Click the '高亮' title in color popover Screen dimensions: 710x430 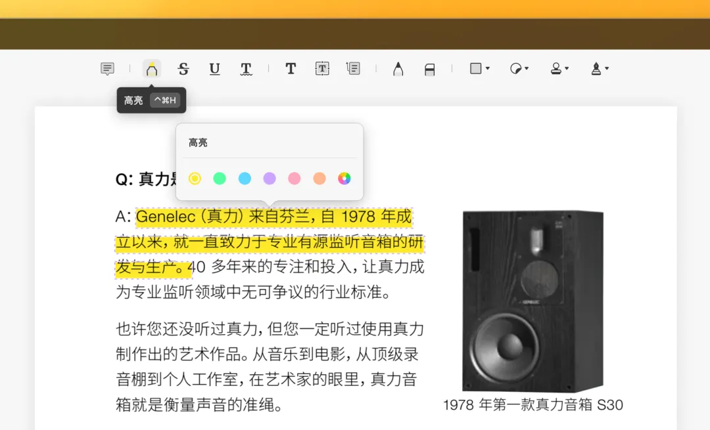[x=198, y=143]
